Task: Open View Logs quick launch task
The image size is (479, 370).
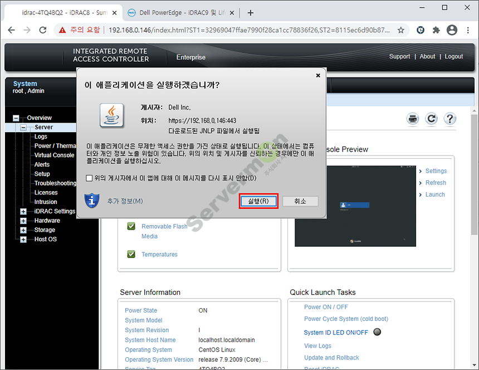Action: [x=317, y=346]
